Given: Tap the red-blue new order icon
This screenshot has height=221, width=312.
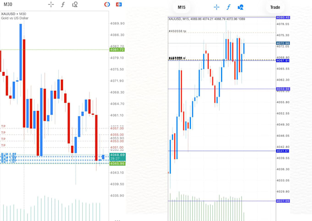Looking at the screenshot, I should (119, 5).
